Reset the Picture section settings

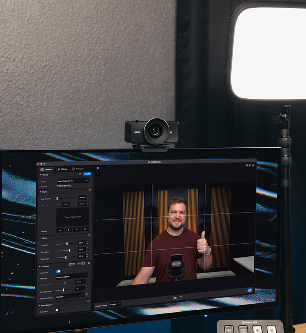click(x=89, y=235)
